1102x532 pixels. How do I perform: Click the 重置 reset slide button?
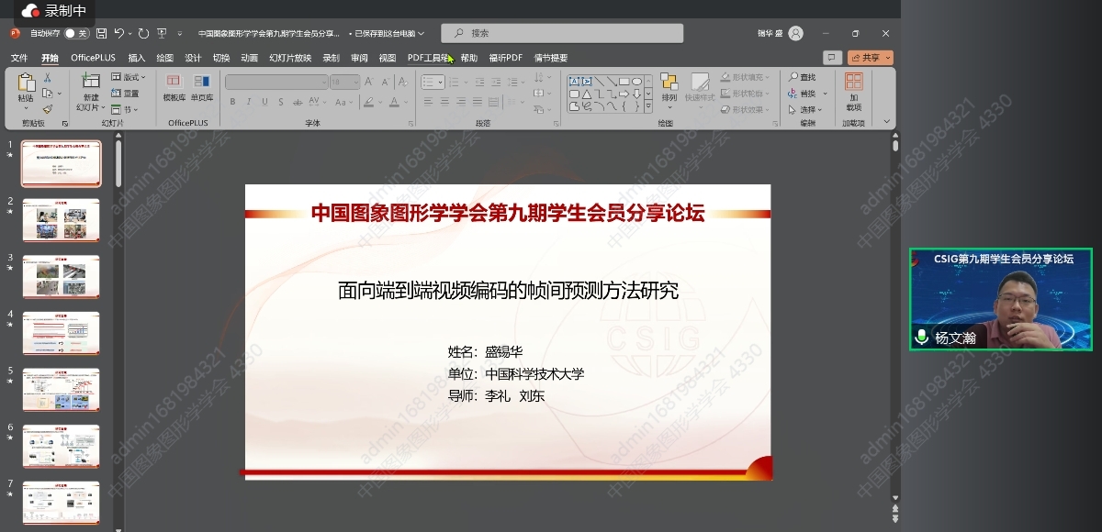(126, 94)
